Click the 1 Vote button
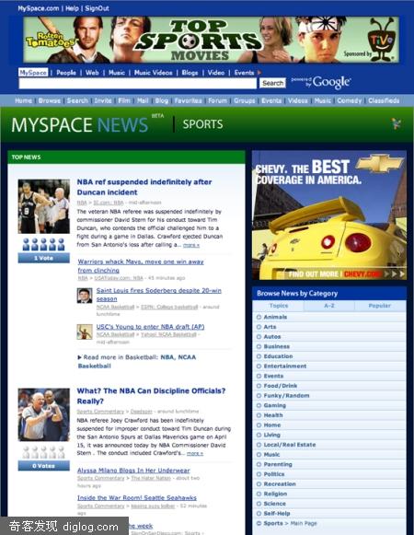 click(43, 258)
